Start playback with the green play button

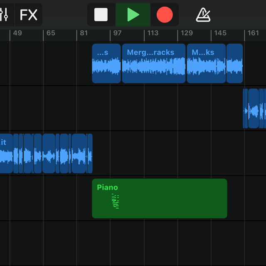(133, 15)
